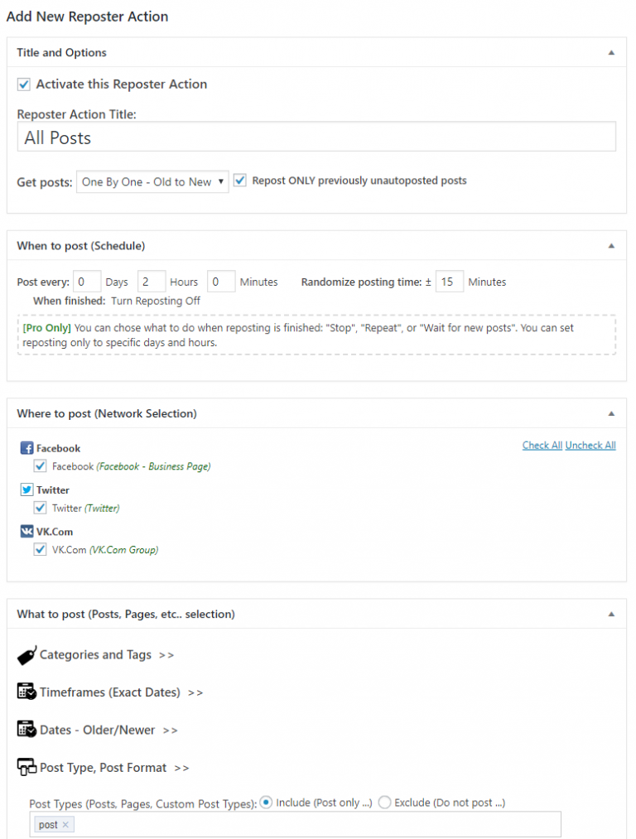The height and width of the screenshot is (839, 636).
Task: Click the Dates - Older/Newer calendar icon
Action: point(26,729)
